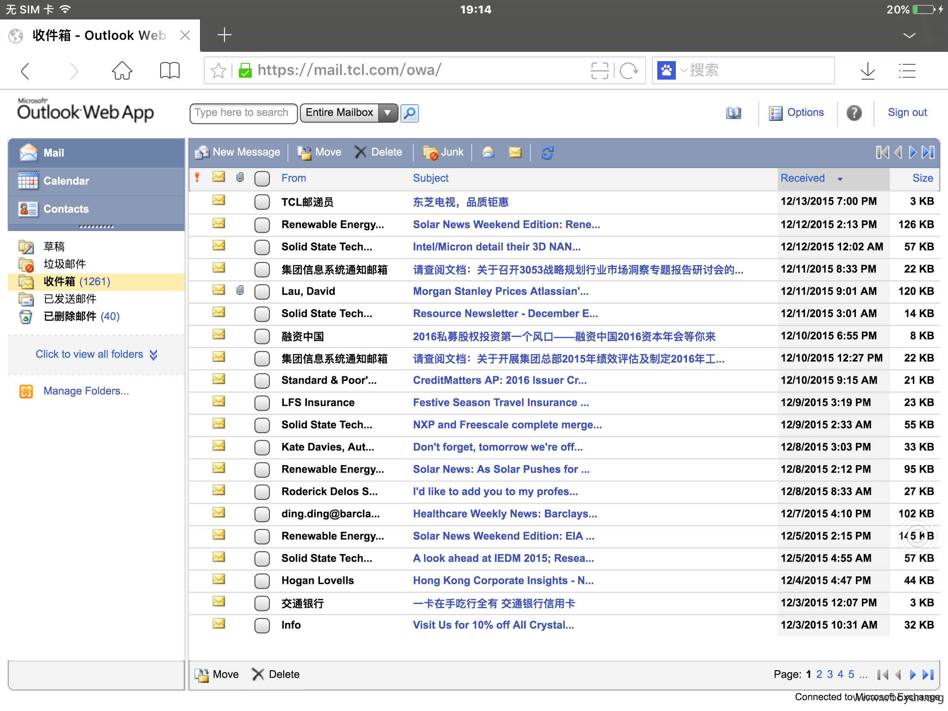Open the search engine selector arrow
Viewport: 948px width, 711px height.
[683, 71]
